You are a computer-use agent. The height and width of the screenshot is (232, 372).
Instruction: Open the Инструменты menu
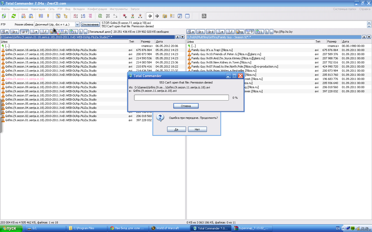tap(119, 9)
